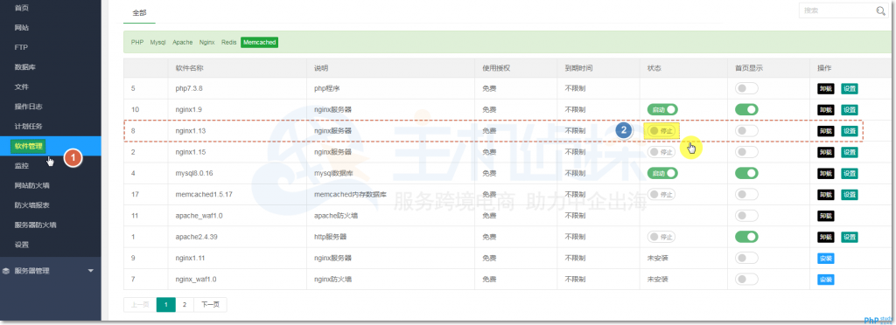This screenshot has height=325, width=896.
Task: Enable homepage display for apache_waf1.0
Action: (x=746, y=216)
